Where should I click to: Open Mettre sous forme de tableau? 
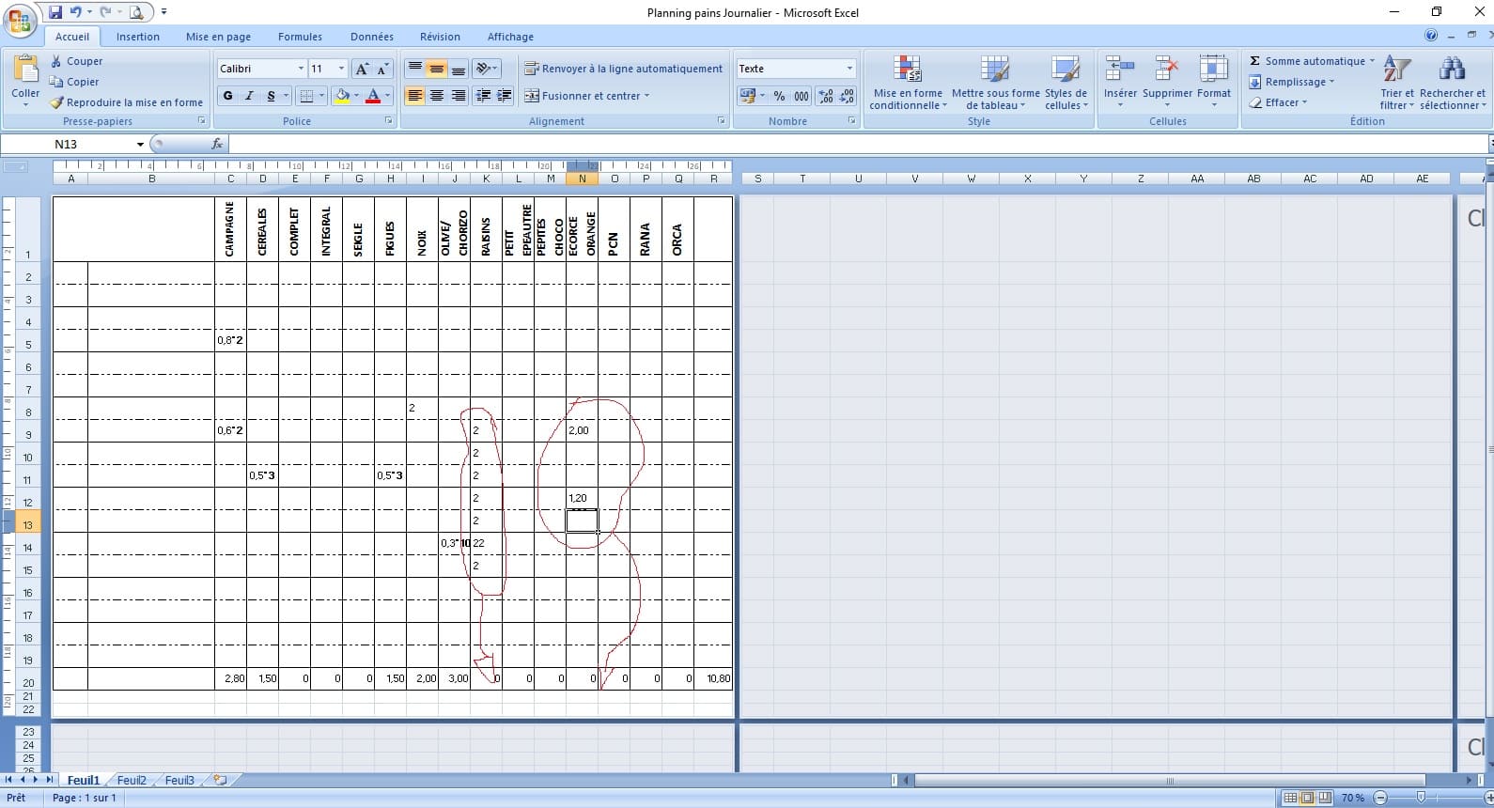(x=995, y=83)
